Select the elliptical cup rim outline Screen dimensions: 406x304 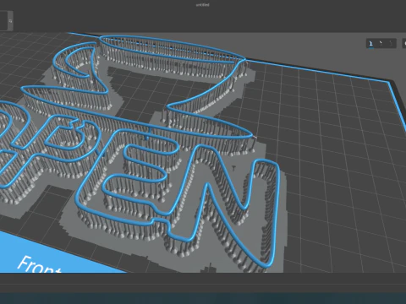172,48
